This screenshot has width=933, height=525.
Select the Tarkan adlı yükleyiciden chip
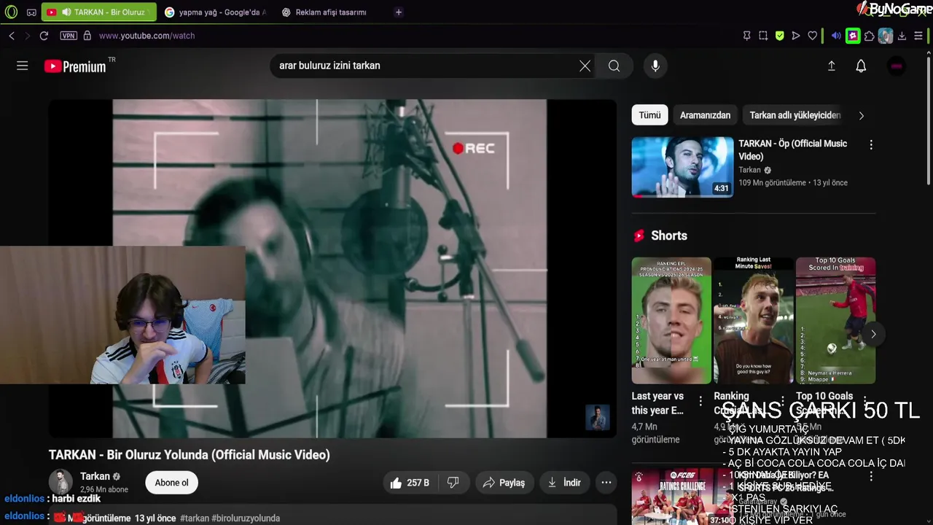795,115
